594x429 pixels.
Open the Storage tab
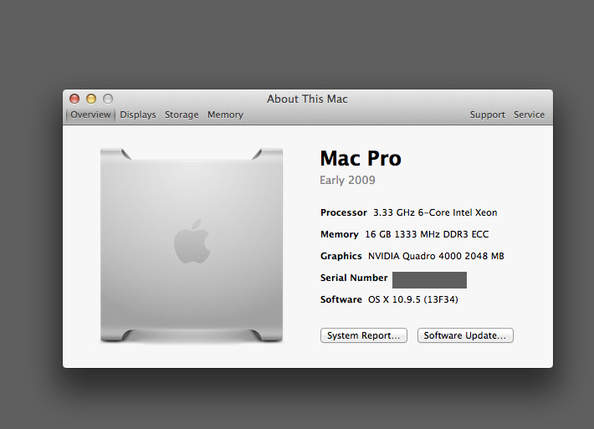(x=182, y=115)
